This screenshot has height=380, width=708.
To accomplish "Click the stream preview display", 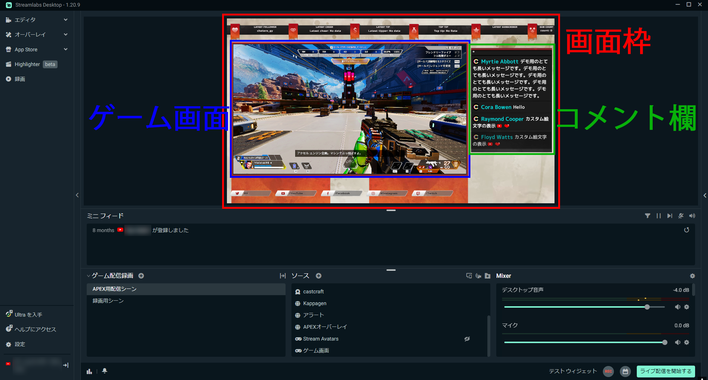I will click(391, 111).
